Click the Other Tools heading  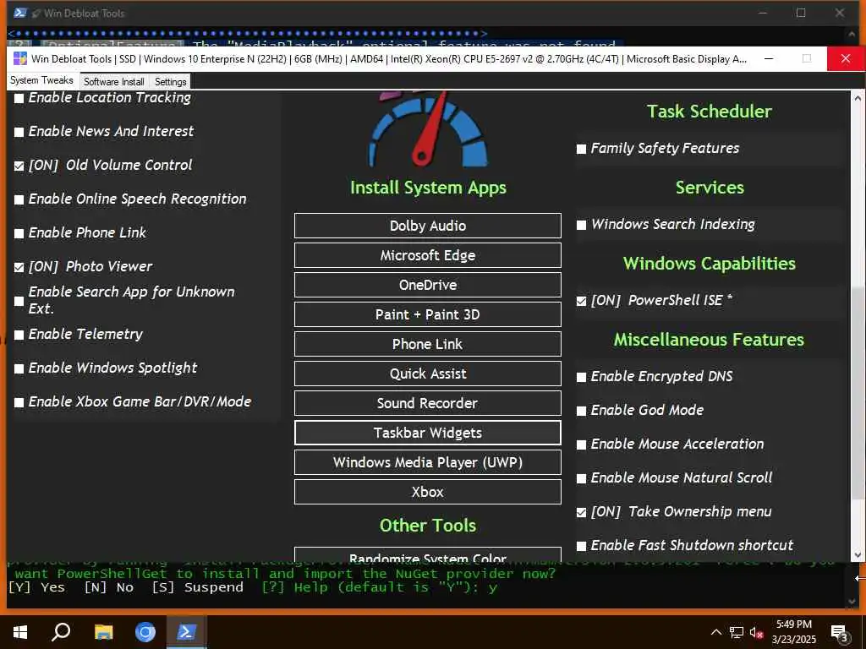tap(428, 526)
